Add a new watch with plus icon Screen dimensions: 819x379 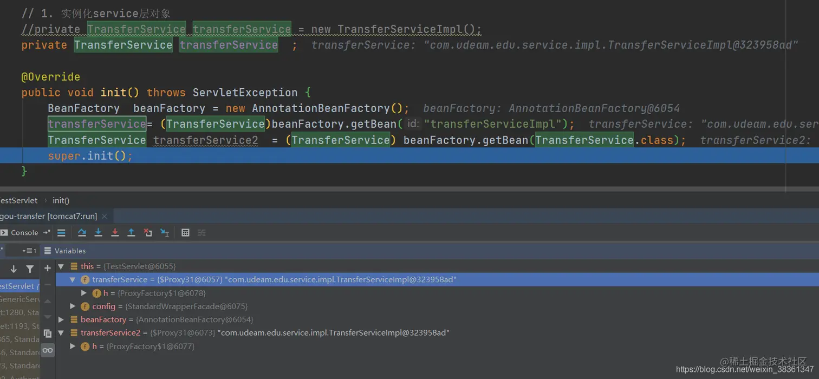[48, 268]
